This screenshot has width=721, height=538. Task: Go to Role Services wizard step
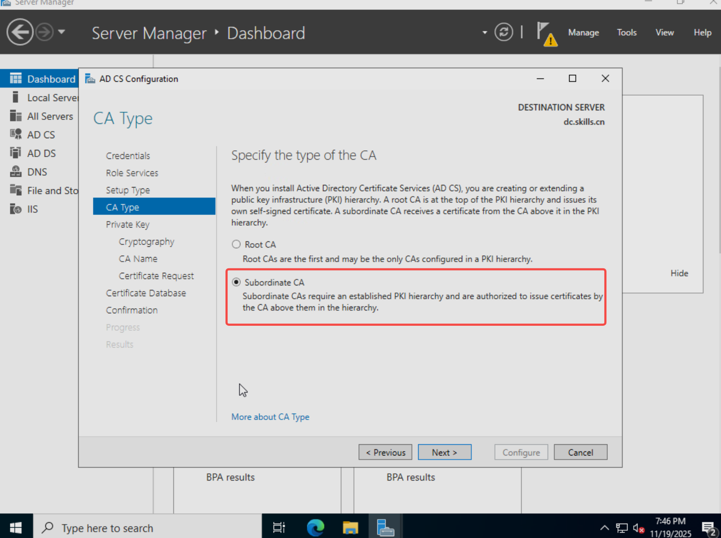pyautogui.click(x=132, y=173)
